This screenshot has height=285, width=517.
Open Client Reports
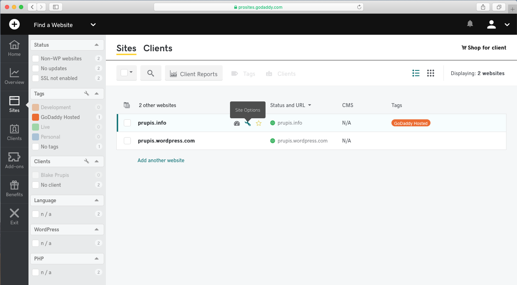pyautogui.click(x=194, y=74)
